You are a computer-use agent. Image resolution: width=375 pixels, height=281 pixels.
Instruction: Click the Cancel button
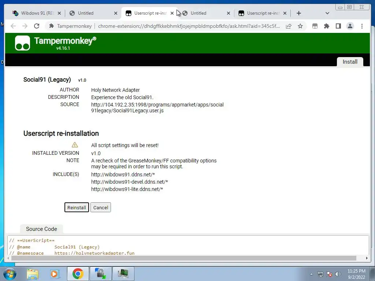[101, 207]
